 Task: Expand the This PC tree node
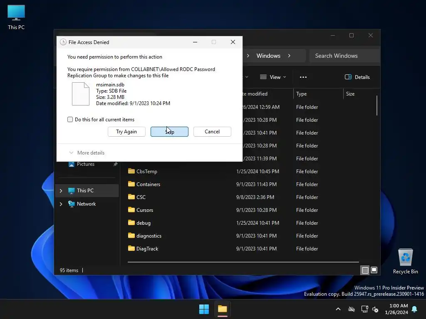(x=61, y=191)
